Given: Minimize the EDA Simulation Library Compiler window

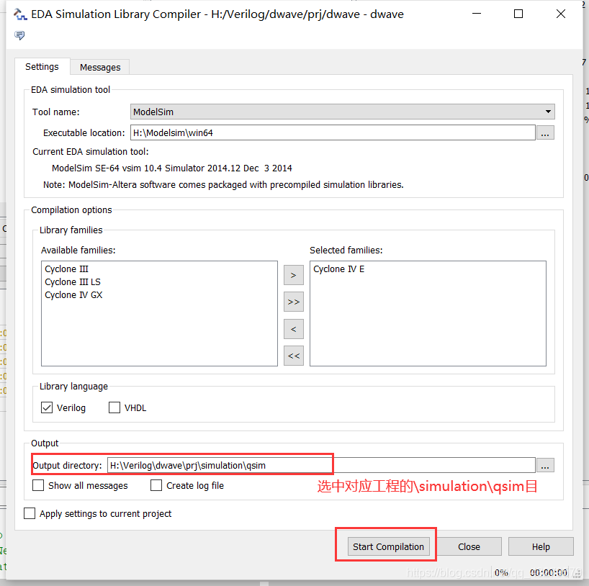Looking at the screenshot, I should tap(477, 14).
